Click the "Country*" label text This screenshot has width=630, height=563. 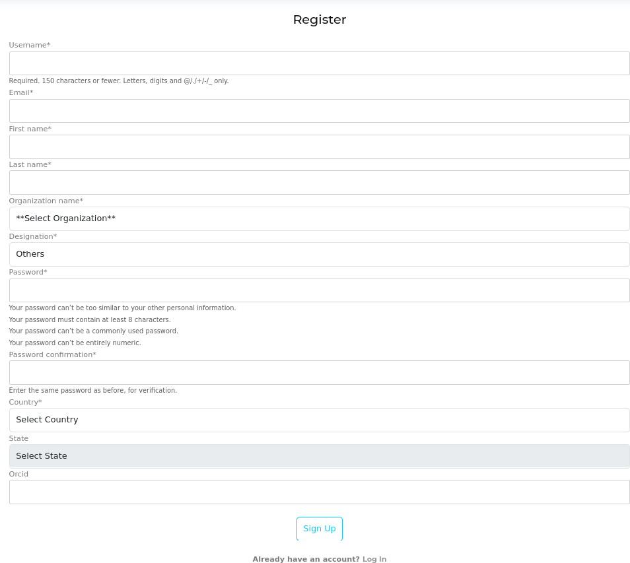pos(25,402)
